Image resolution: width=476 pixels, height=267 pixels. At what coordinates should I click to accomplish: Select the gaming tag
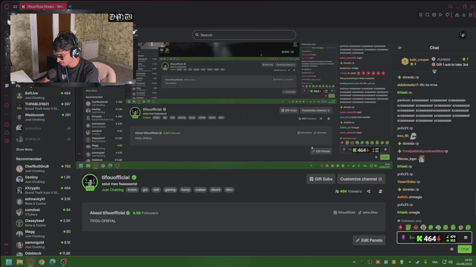pos(170,190)
